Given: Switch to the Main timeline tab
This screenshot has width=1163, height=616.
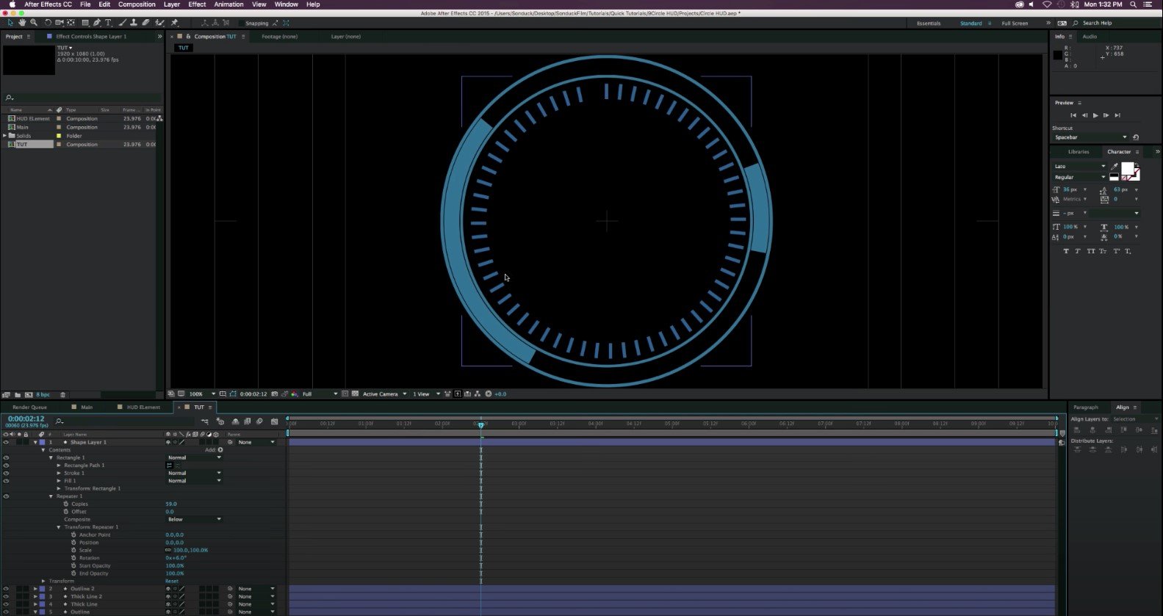Looking at the screenshot, I should point(87,407).
